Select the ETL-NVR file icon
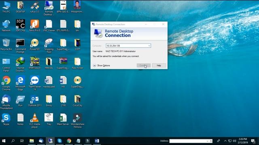 coord(63,26)
